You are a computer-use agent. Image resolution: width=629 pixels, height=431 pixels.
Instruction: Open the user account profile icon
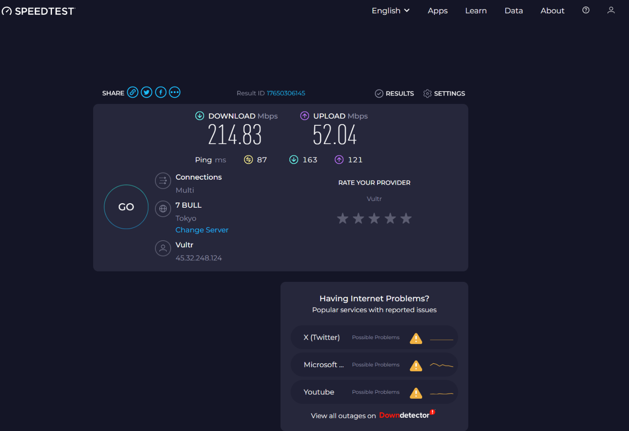click(611, 10)
